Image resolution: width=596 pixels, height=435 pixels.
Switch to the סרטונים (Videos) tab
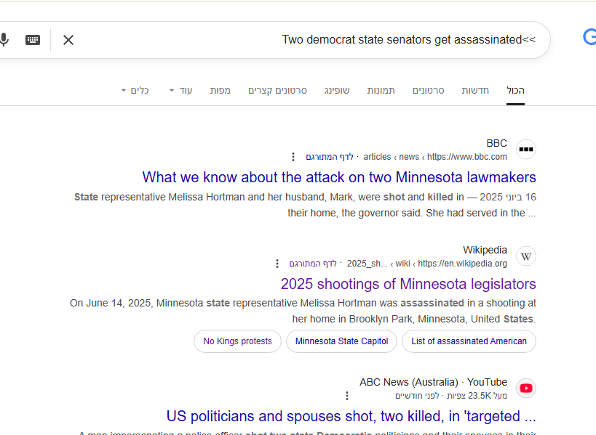[429, 91]
